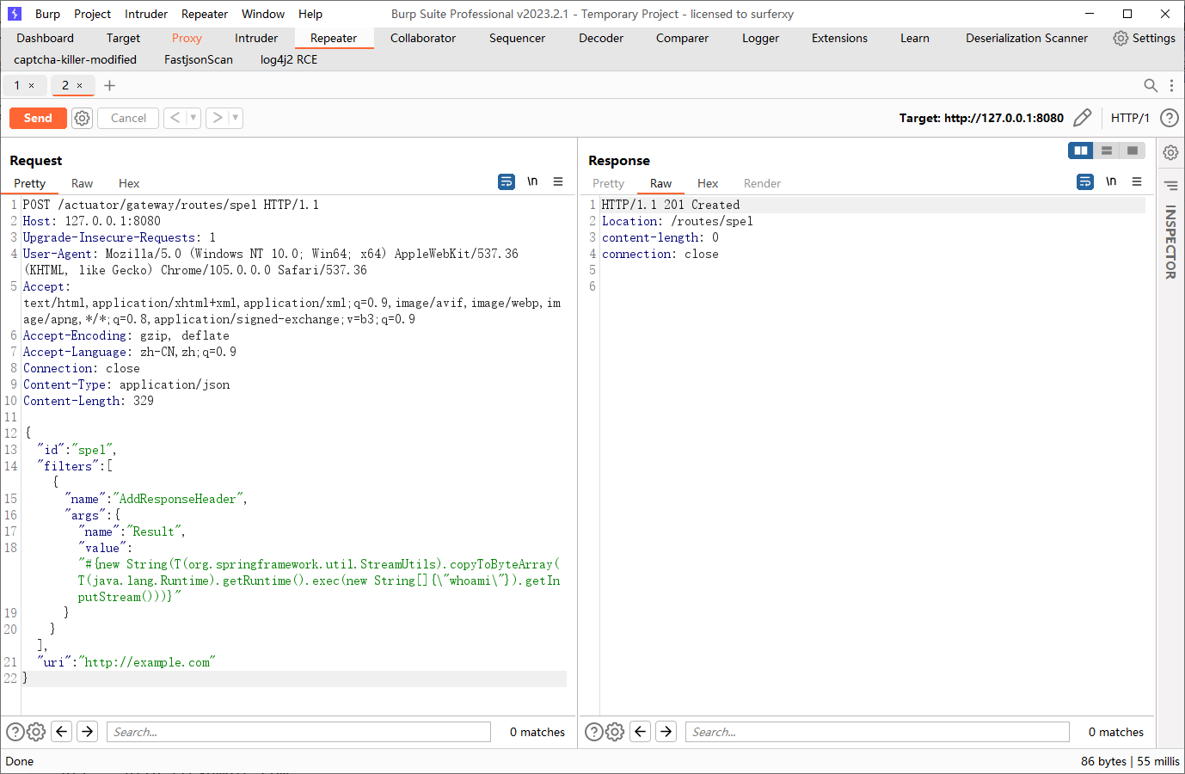Viewport: 1185px width, 774px height.
Task: Click the Send request settings gear icon
Action: (82, 118)
